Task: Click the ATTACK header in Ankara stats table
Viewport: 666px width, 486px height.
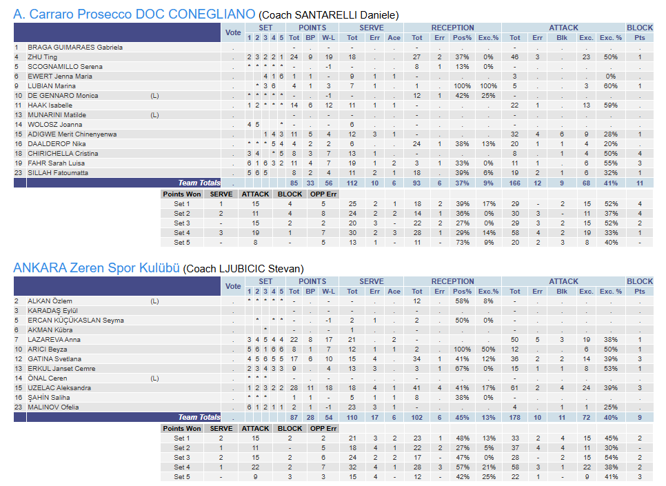Action: [x=563, y=281]
